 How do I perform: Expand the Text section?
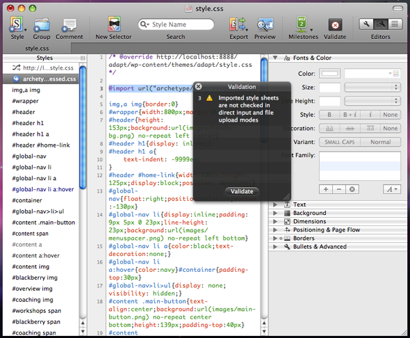[x=275, y=204]
